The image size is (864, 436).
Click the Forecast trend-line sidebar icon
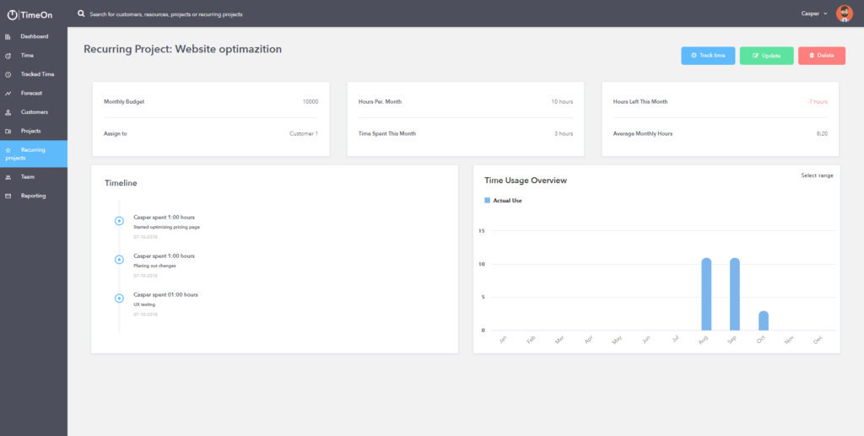coord(8,94)
